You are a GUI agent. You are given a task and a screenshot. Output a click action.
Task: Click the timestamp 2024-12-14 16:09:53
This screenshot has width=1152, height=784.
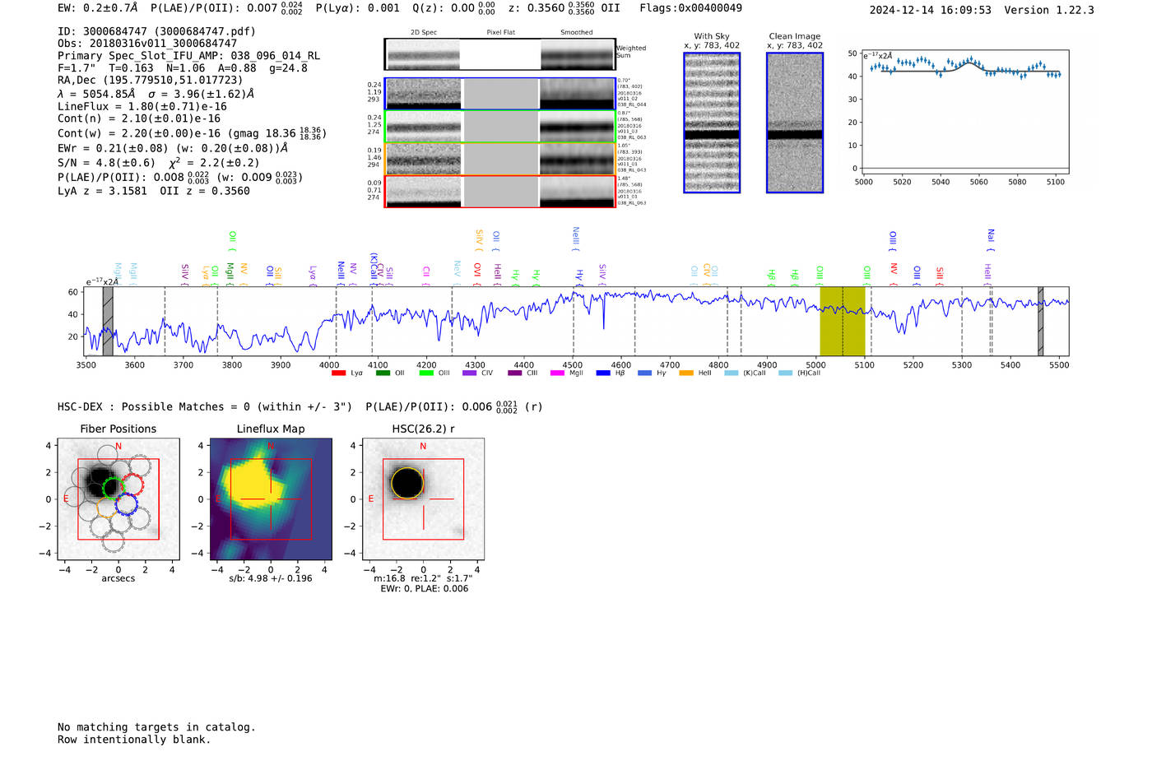pyautogui.click(x=930, y=10)
